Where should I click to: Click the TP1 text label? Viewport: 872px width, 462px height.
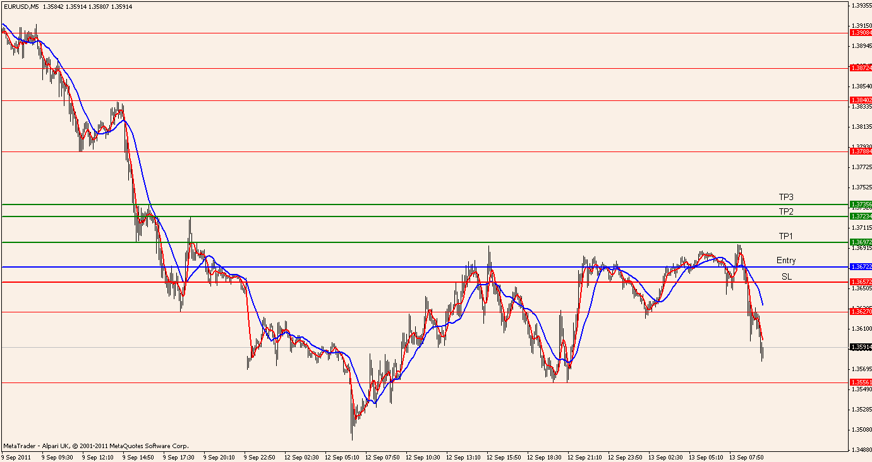pyautogui.click(x=785, y=236)
